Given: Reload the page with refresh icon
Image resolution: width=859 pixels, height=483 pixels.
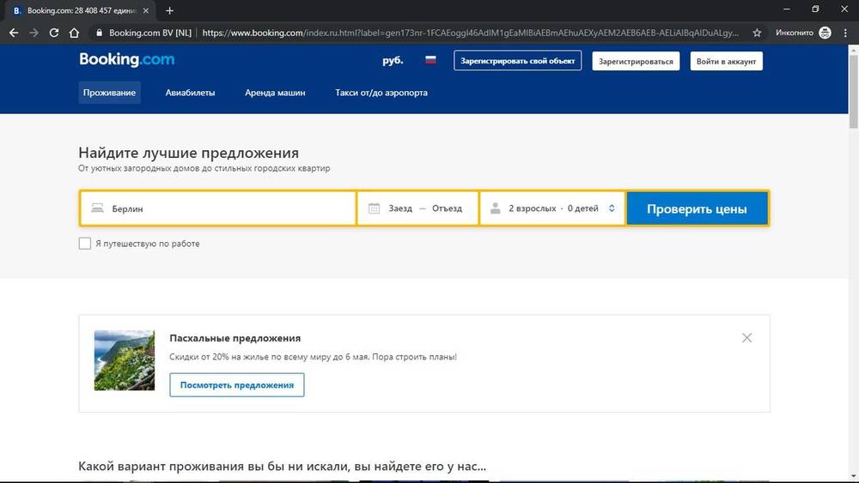Looking at the screenshot, I should pos(53,33).
